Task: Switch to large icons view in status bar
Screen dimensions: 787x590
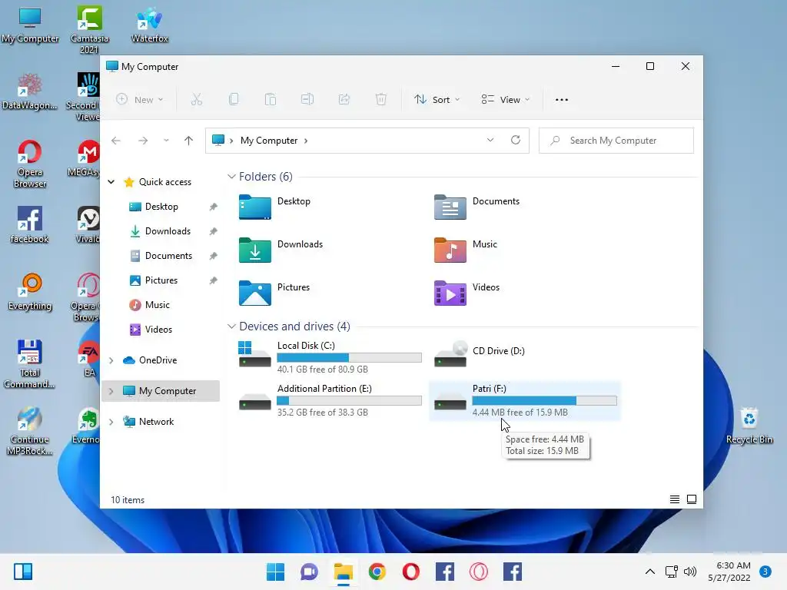Action: pos(692,499)
